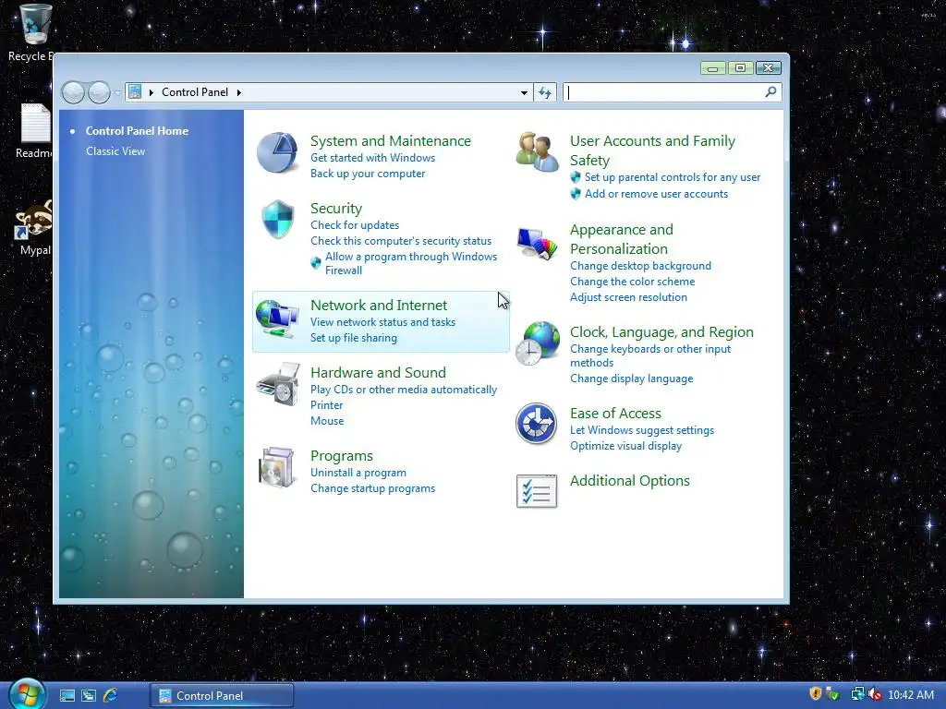Click Allow a program through Windows Firewall

pos(411,263)
